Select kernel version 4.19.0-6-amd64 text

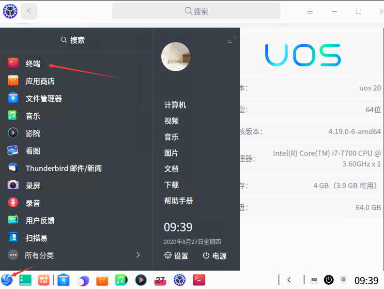[354, 132]
